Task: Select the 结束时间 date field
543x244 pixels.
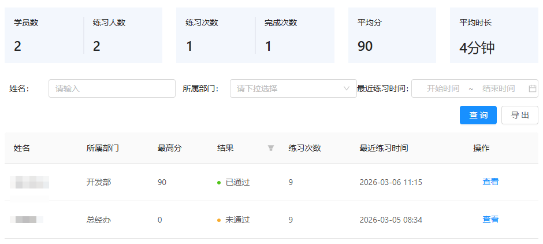Action: pos(498,88)
